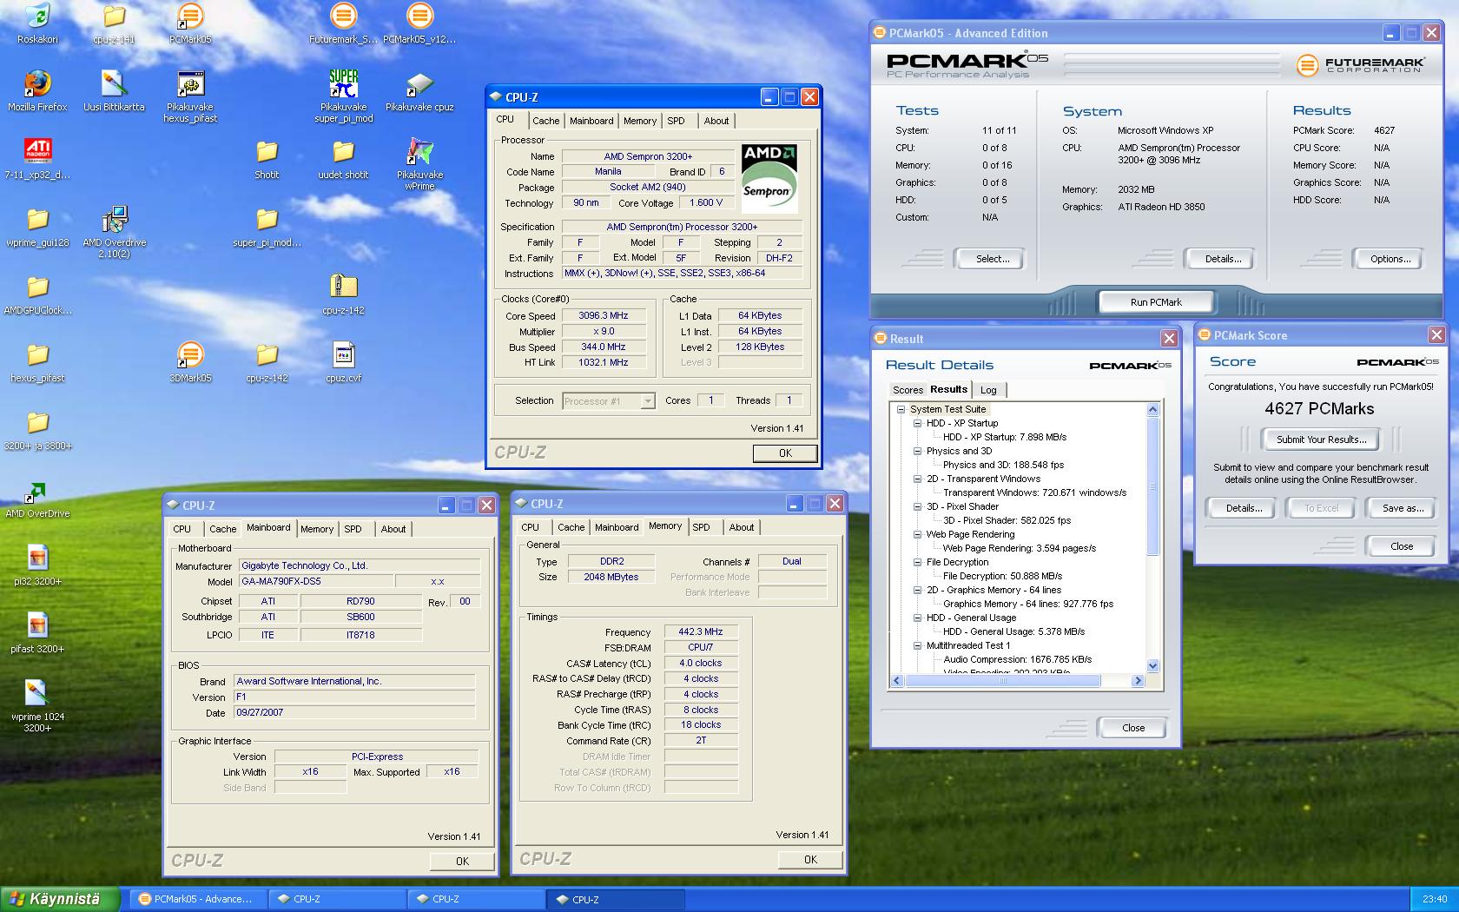
Task: Collapse Physics and 3D node
Action: pos(917,451)
